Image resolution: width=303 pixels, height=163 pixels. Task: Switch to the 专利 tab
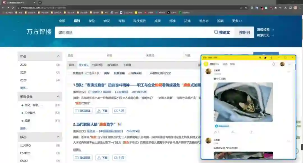[x=121, y=21]
